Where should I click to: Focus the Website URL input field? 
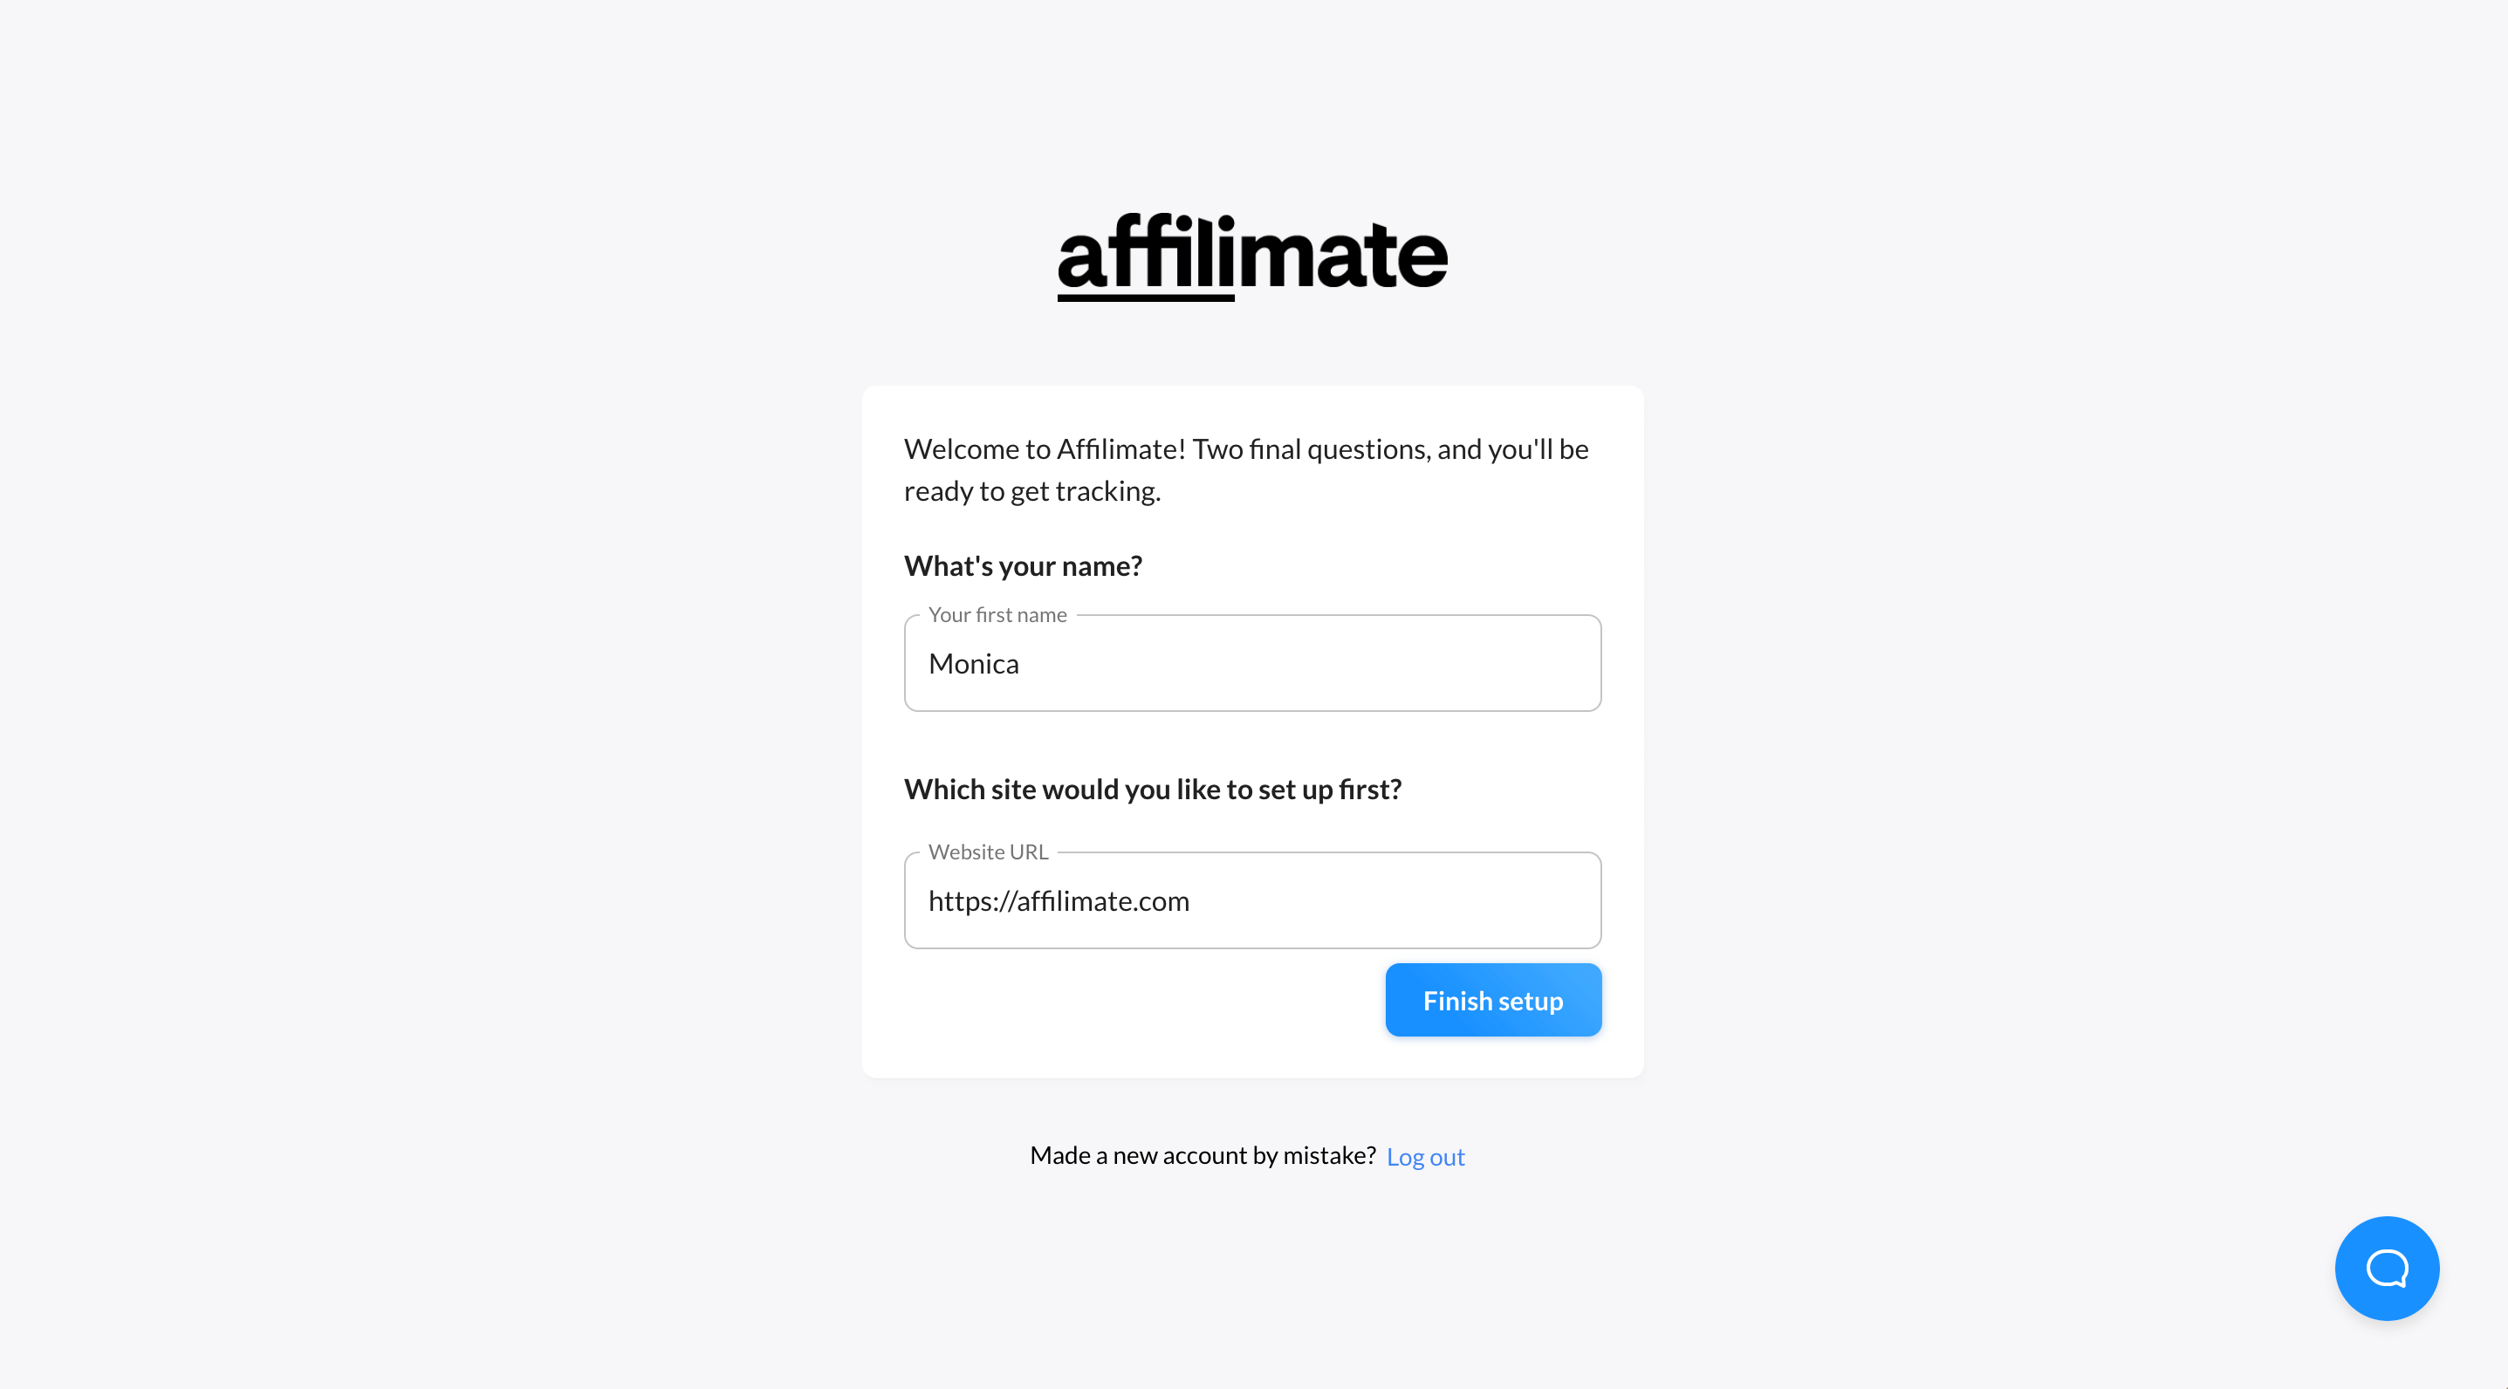coord(1252,900)
